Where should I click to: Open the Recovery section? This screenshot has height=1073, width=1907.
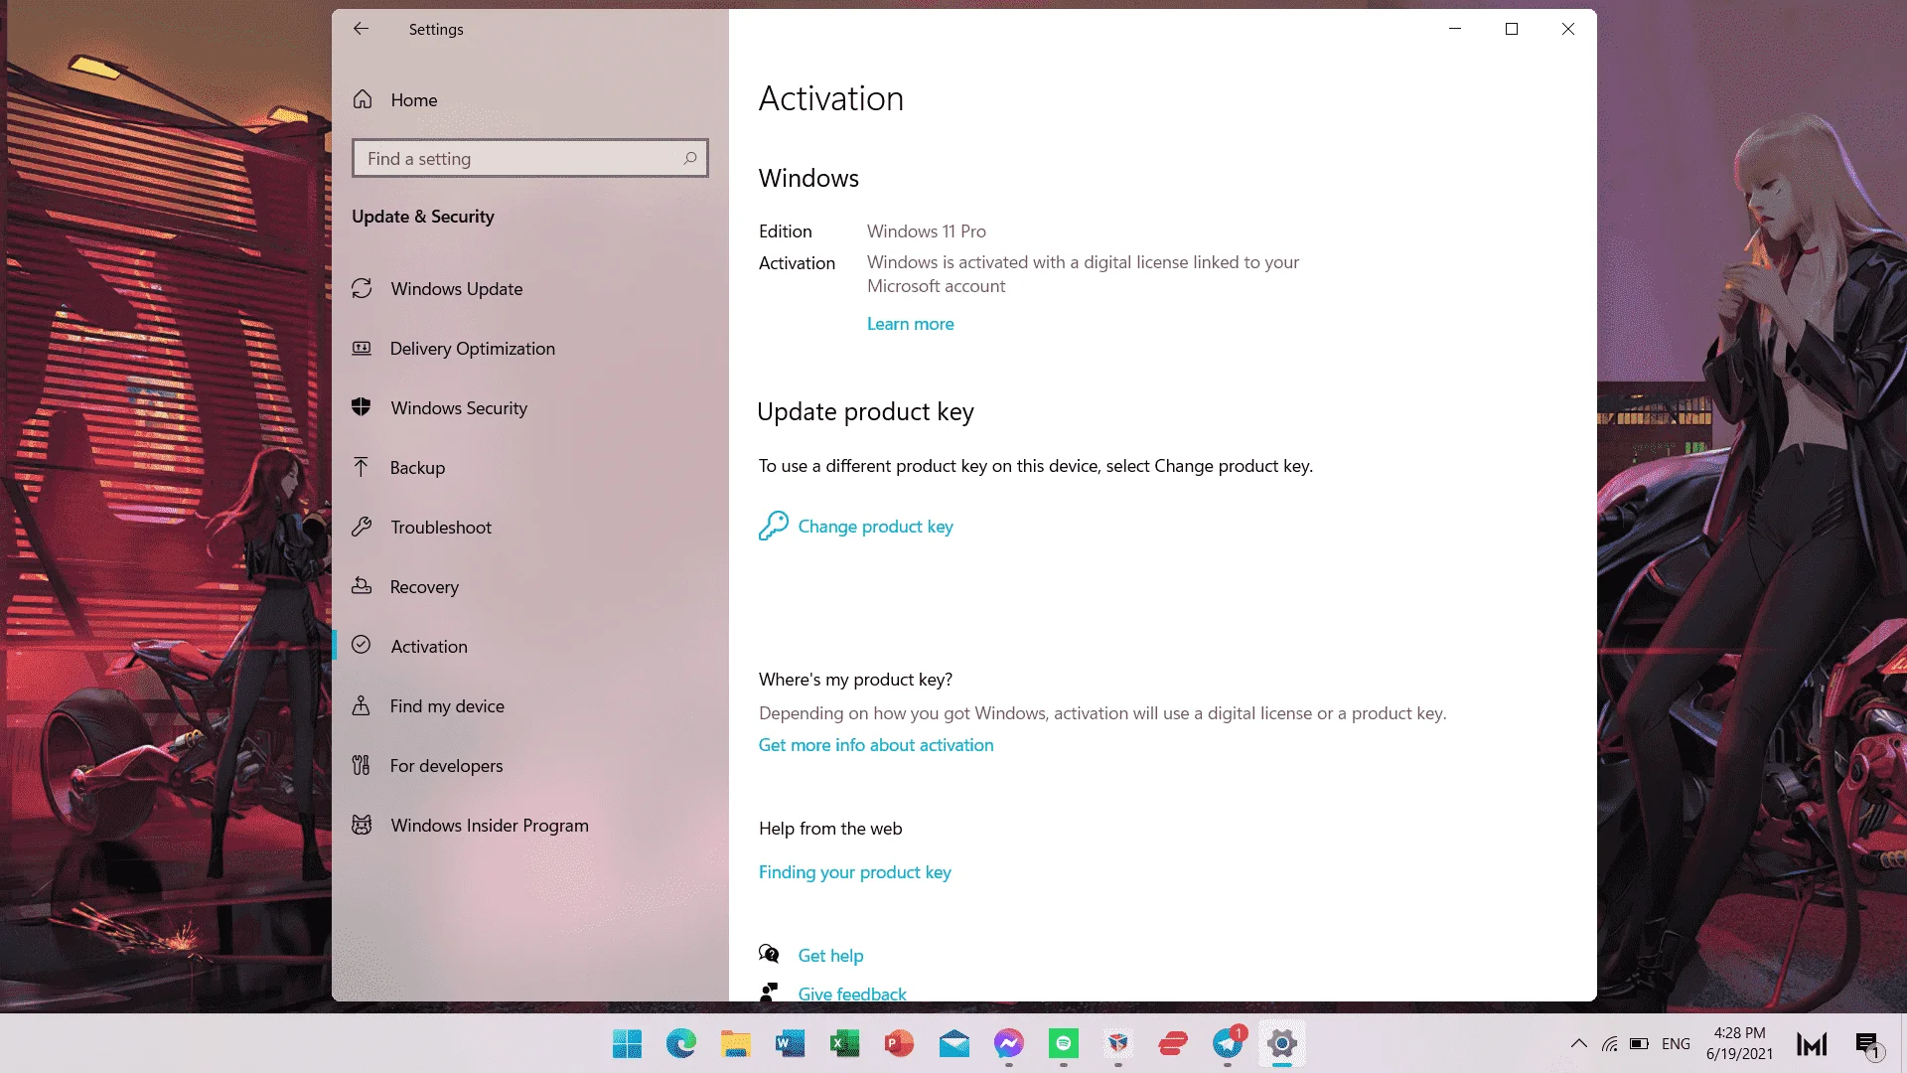pyautogui.click(x=424, y=587)
